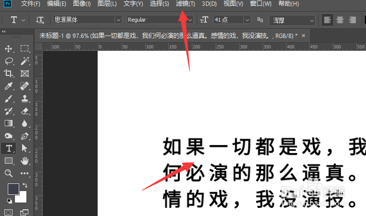Viewport: 366px width, 216px height.
Task: Select the Gradient tool
Action: click(x=9, y=123)
